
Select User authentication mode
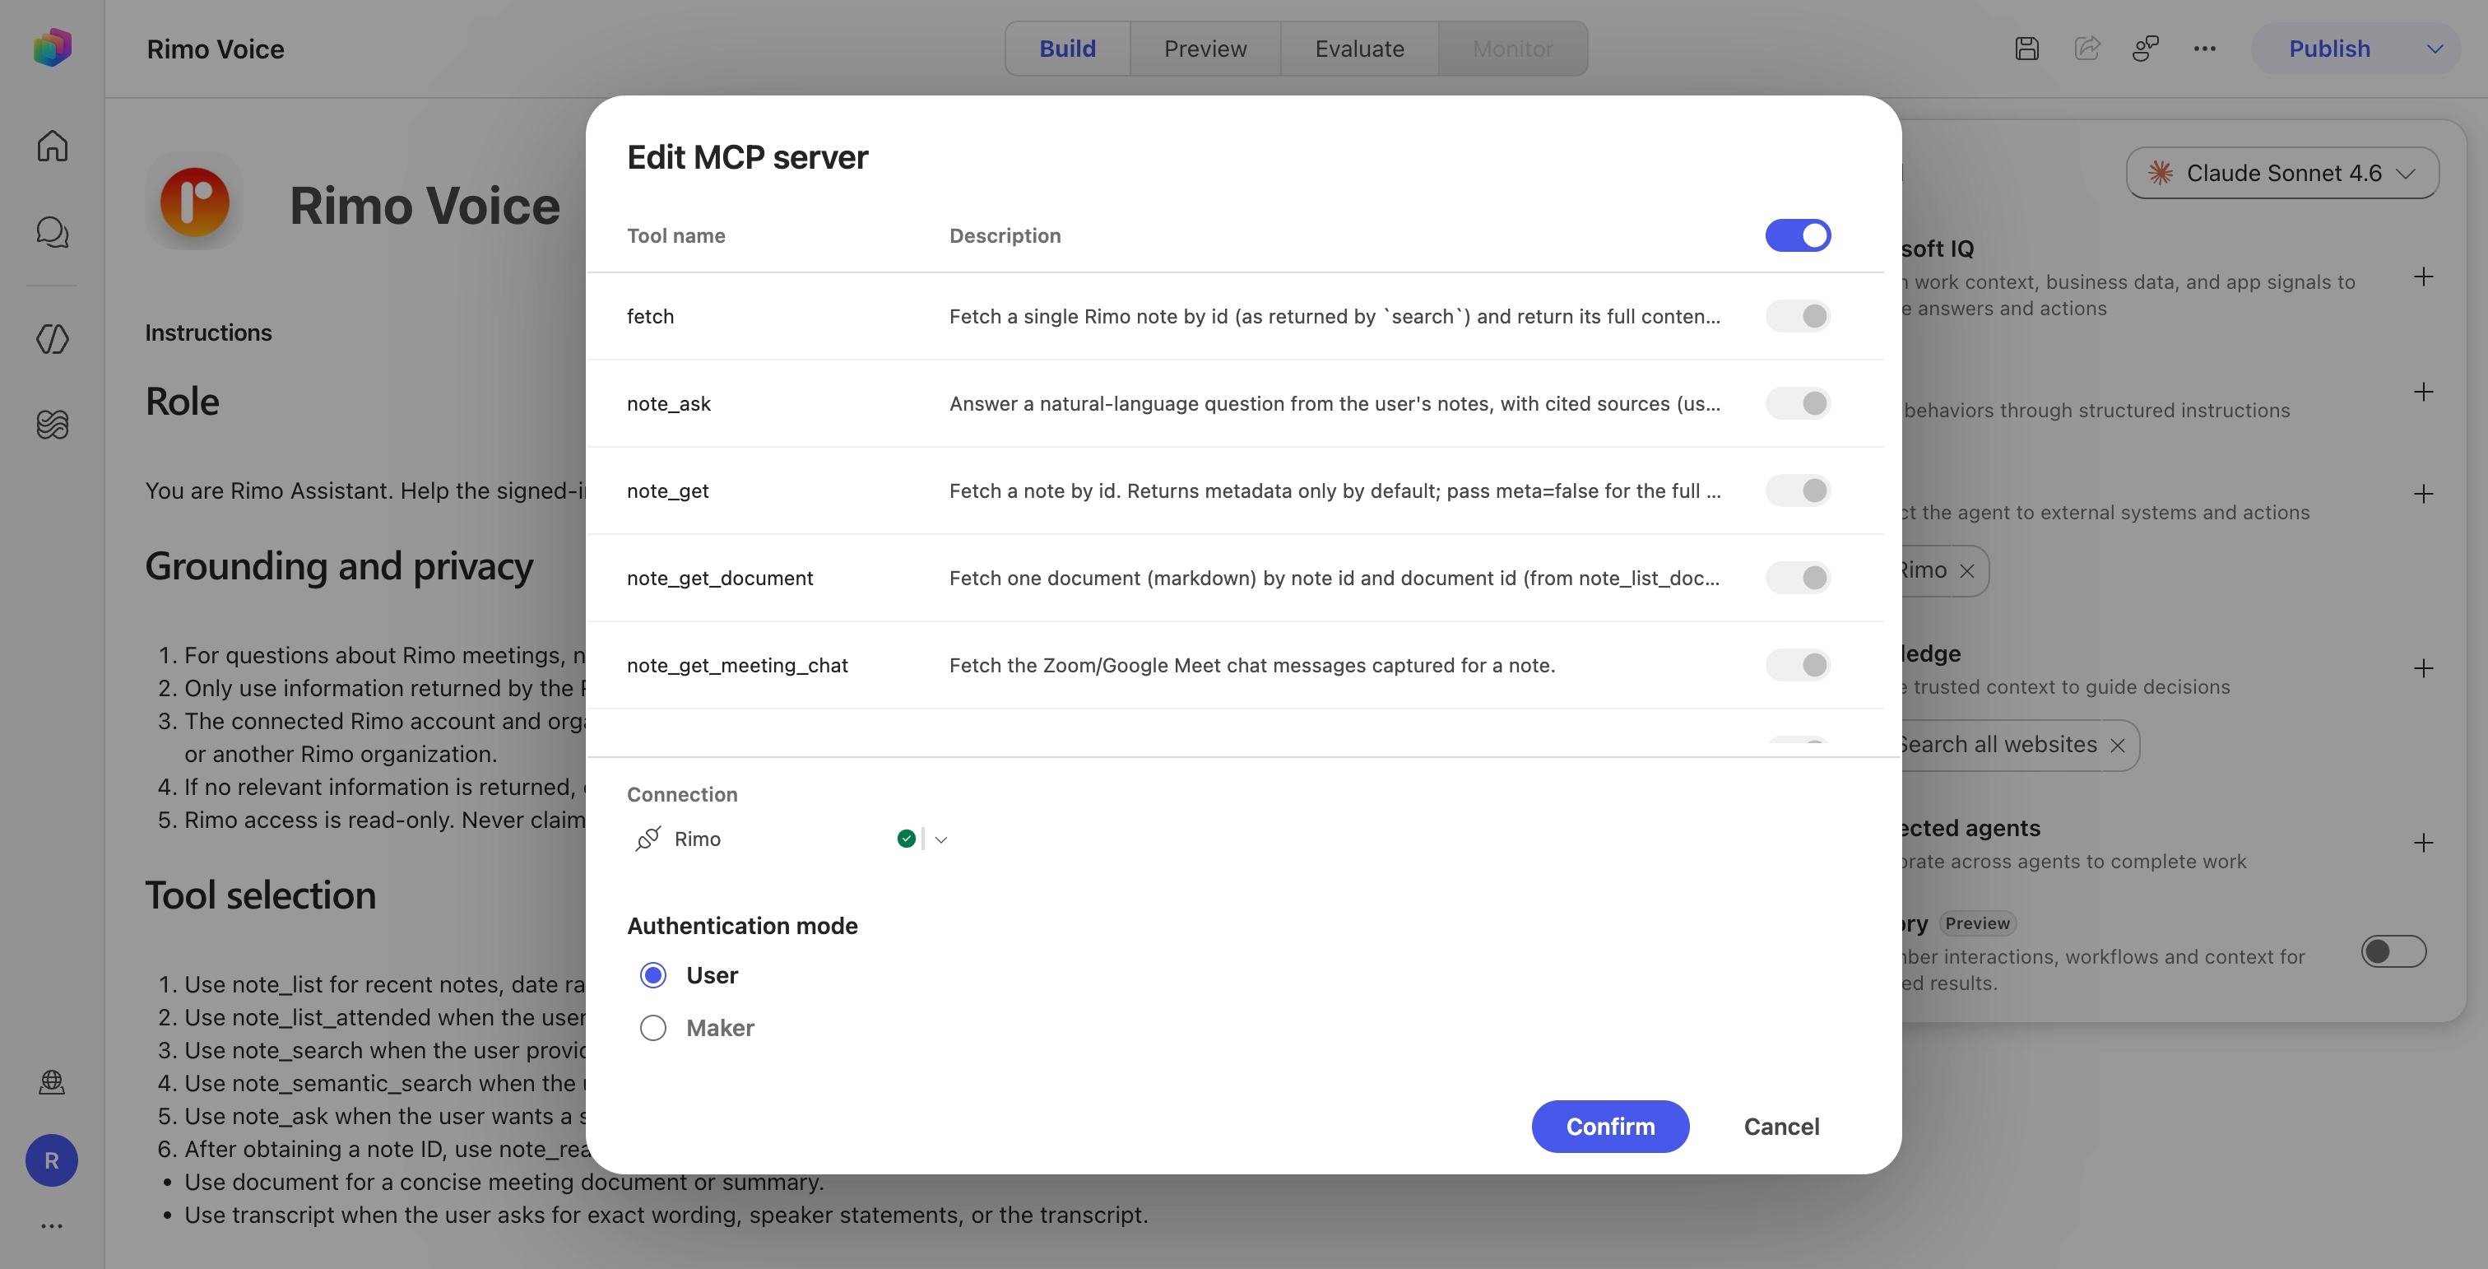[653, 975]
